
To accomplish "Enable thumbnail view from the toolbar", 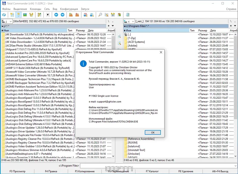I will pyautogui.click(x=25, y=15).
